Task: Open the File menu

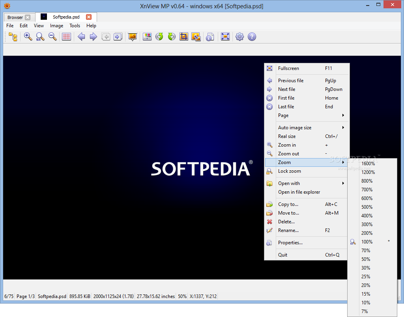Action: [x=10, y=26]
